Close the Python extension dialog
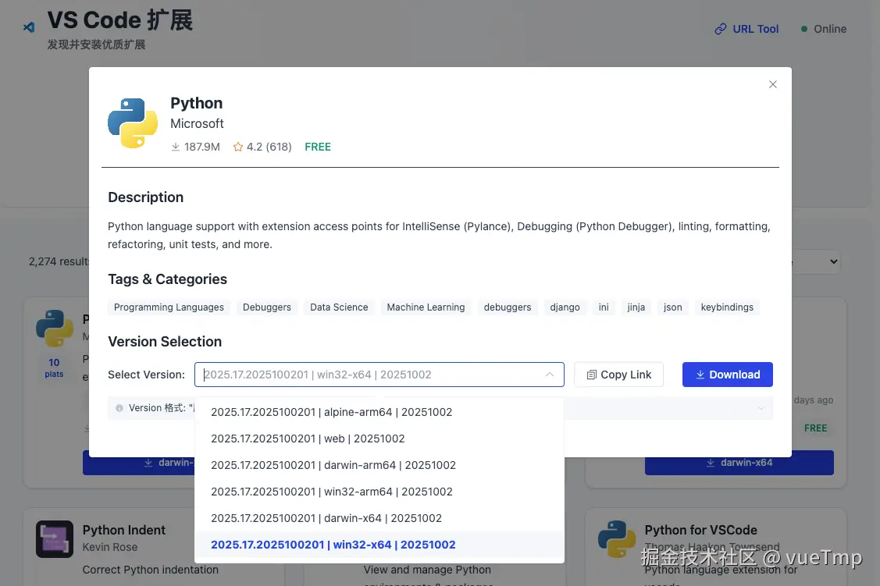 click(773, 84)
